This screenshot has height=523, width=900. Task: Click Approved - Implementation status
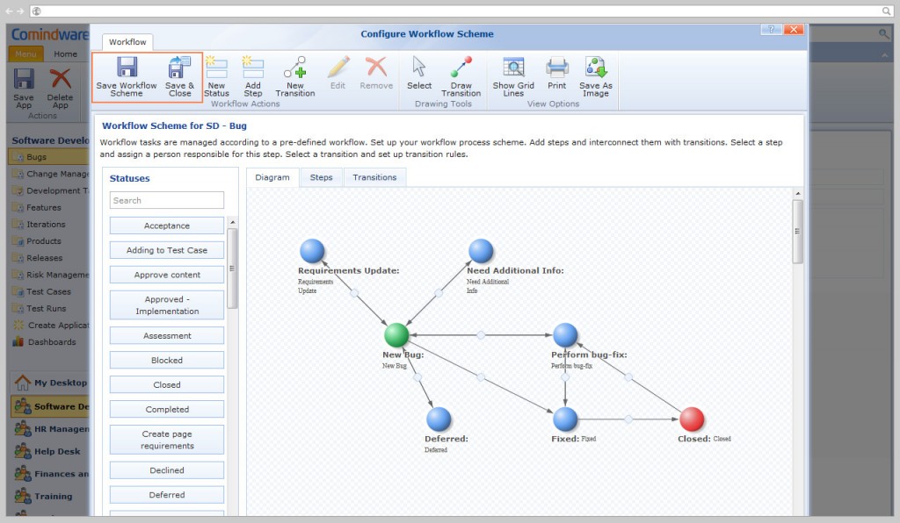pos(167,305)
